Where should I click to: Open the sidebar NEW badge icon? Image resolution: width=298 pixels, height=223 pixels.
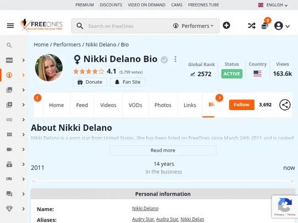coord(10,60)
